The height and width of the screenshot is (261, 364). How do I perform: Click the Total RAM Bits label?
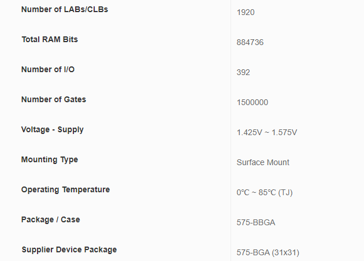(50, 39)
